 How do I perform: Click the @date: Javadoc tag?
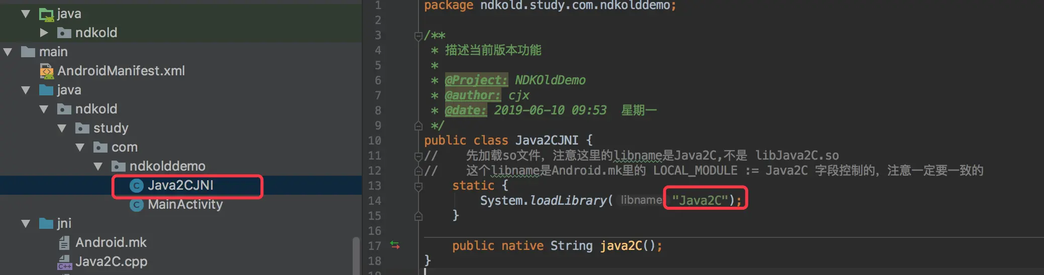(x=466, y=110)
